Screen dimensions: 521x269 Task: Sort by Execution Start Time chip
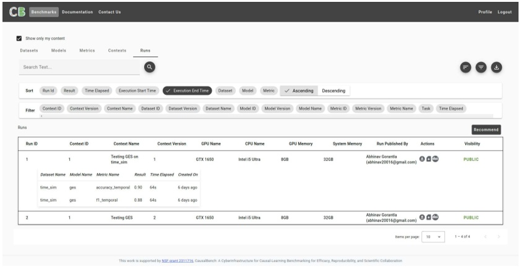tap(137, 91)
